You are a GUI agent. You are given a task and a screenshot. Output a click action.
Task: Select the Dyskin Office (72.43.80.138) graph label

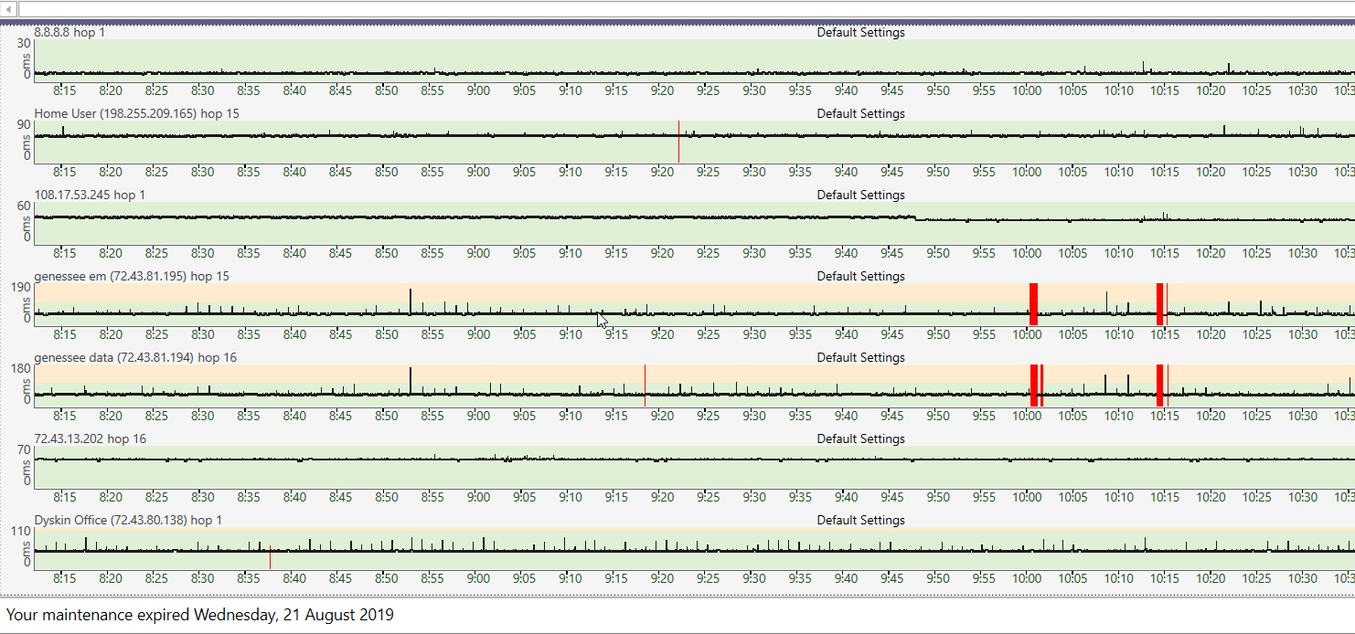click(x=128, y=520)
